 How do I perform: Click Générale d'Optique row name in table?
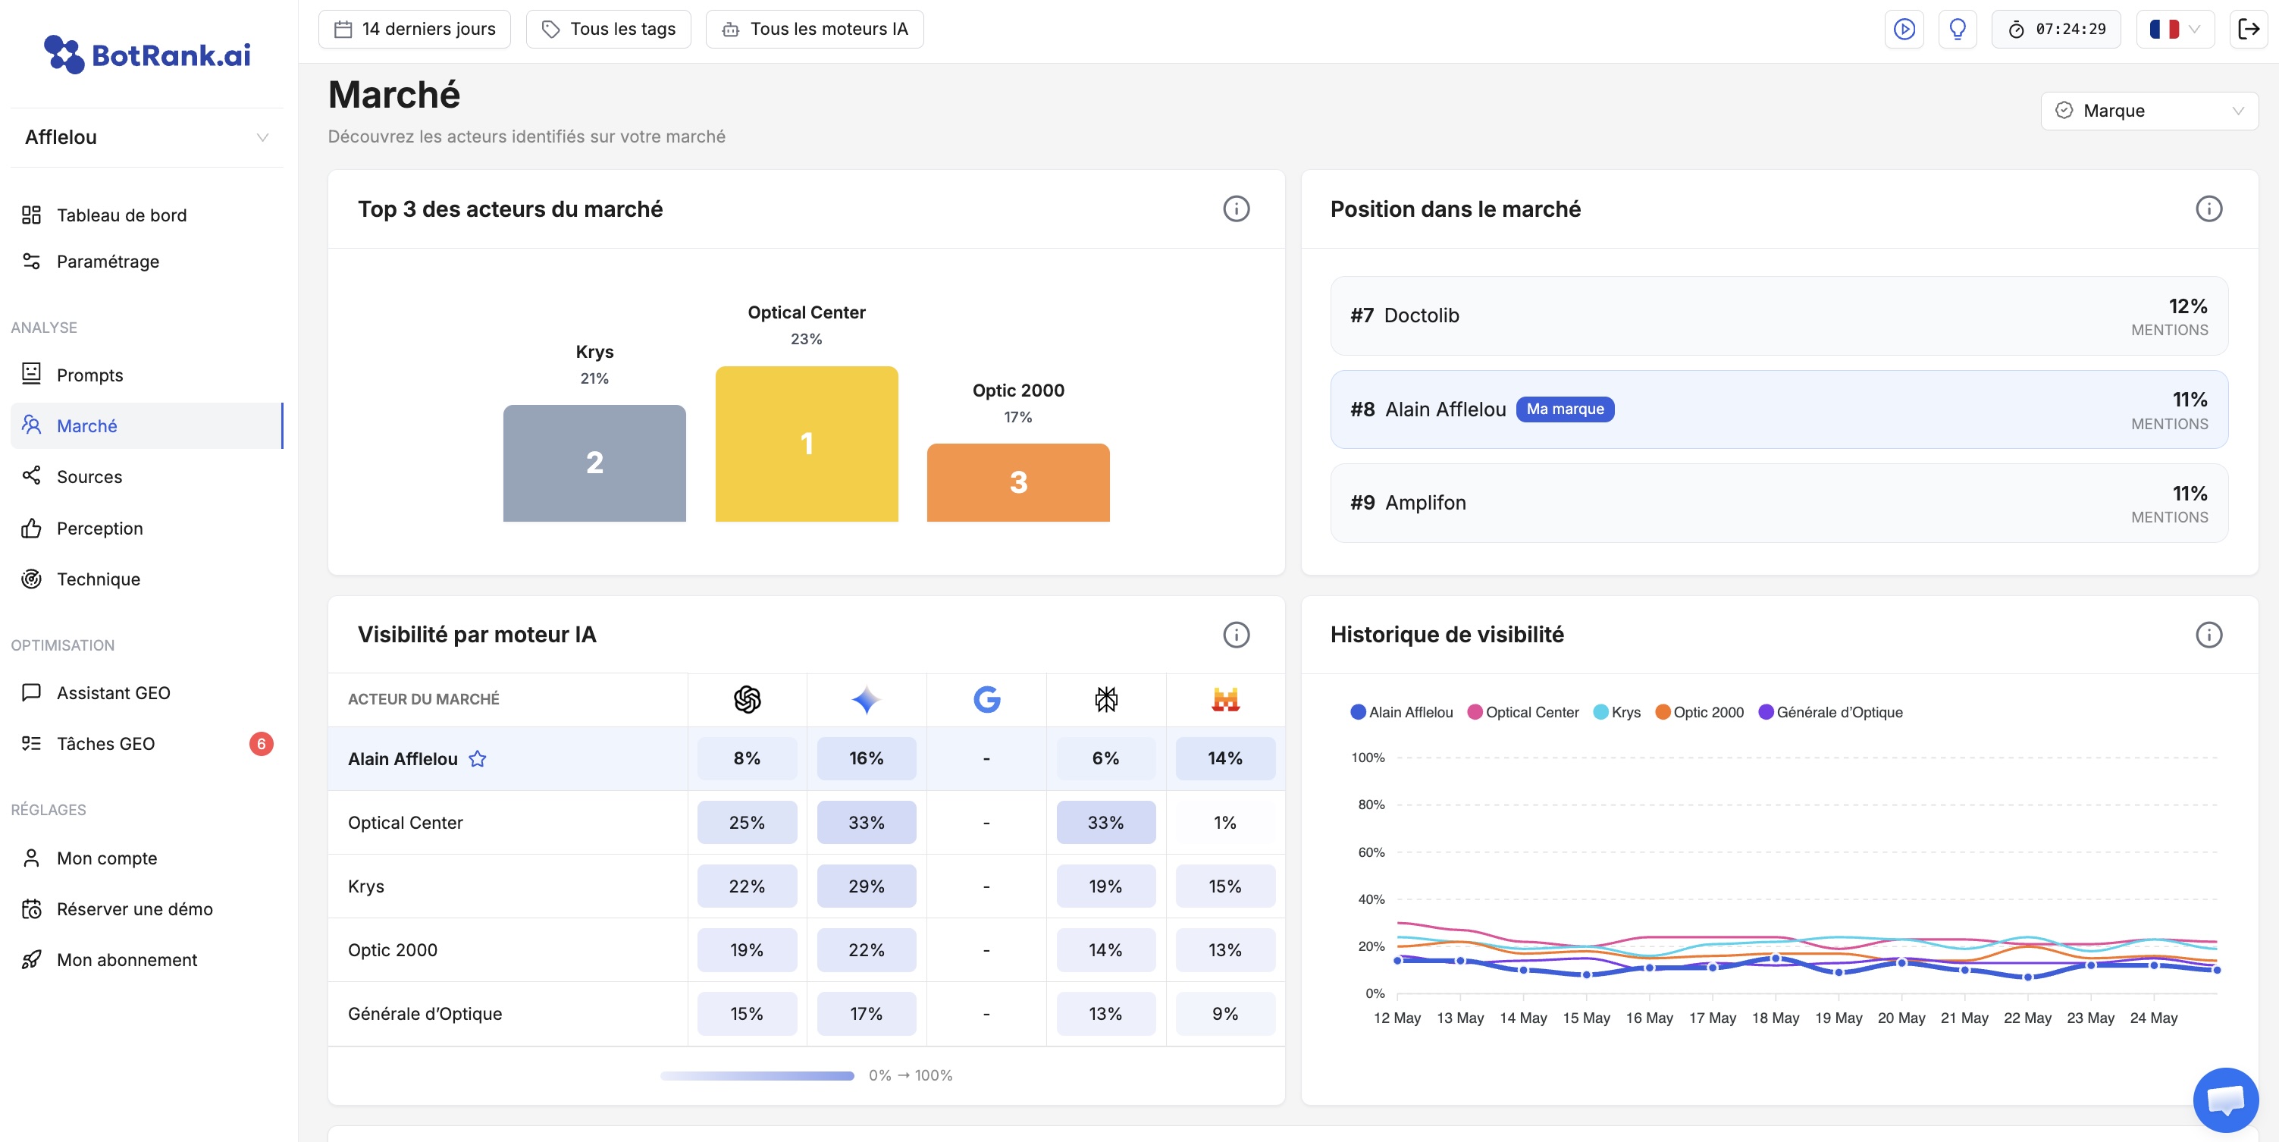point(425,1014)
